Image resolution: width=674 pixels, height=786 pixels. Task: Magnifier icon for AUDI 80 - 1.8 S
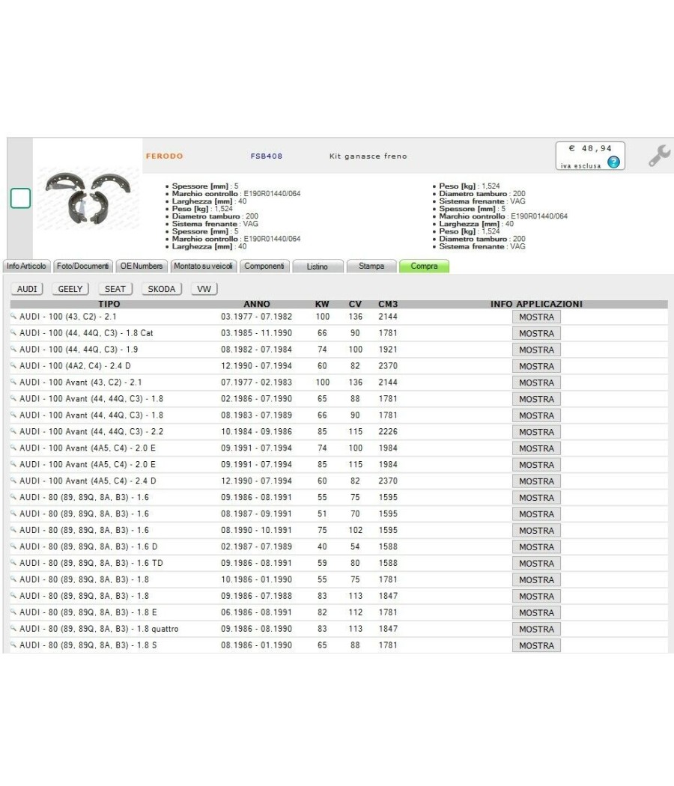(x=13, y=645)
